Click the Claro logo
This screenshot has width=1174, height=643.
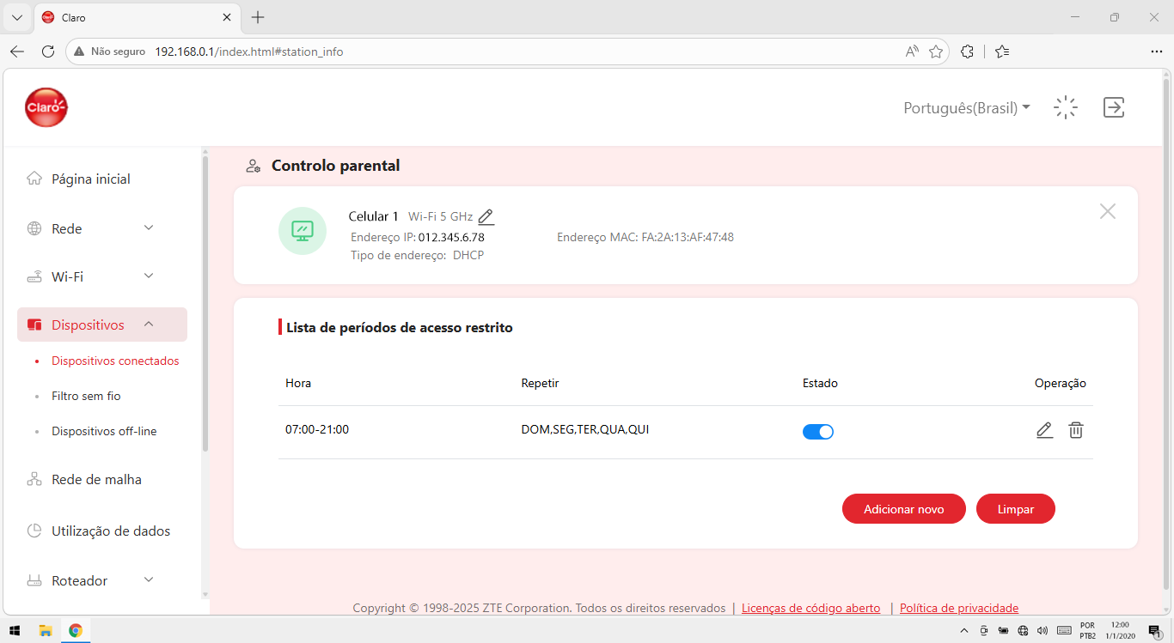click(x=46, y=107)
